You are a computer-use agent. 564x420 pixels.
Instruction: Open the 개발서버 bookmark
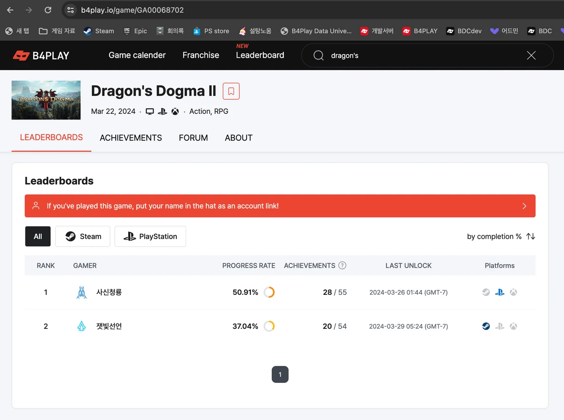point(377,31)
